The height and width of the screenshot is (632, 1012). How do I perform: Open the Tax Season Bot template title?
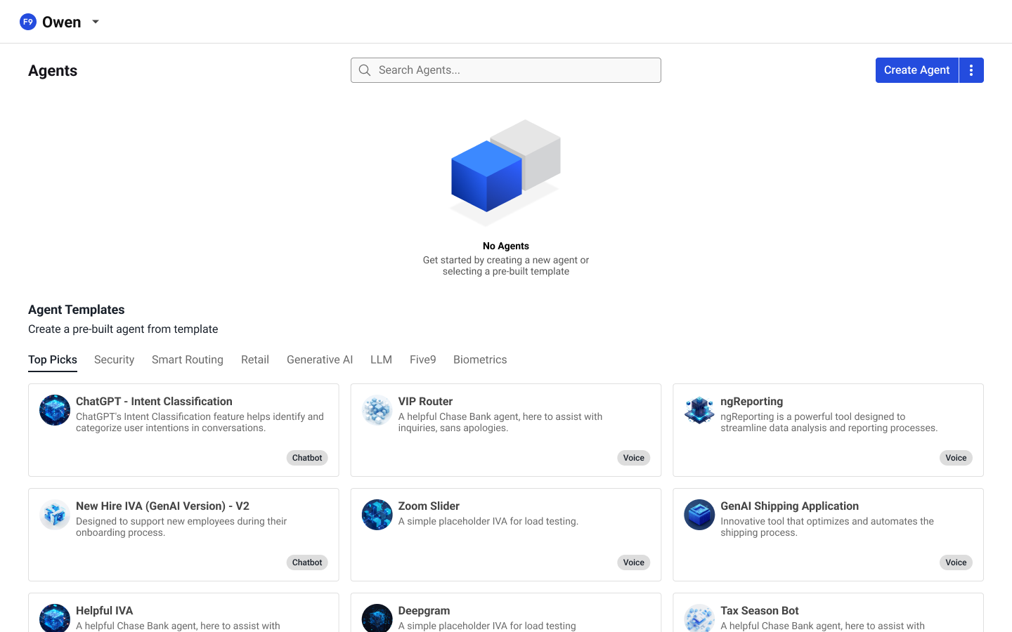coord(759,611)
